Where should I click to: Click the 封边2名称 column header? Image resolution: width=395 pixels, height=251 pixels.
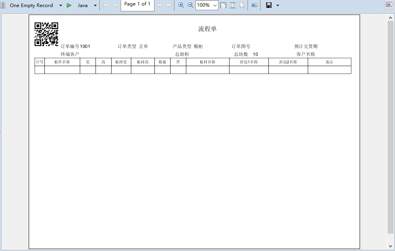288,62
